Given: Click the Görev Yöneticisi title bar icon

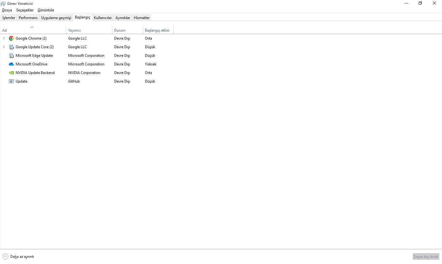Looking at the screenshot, I should point(3,4).
